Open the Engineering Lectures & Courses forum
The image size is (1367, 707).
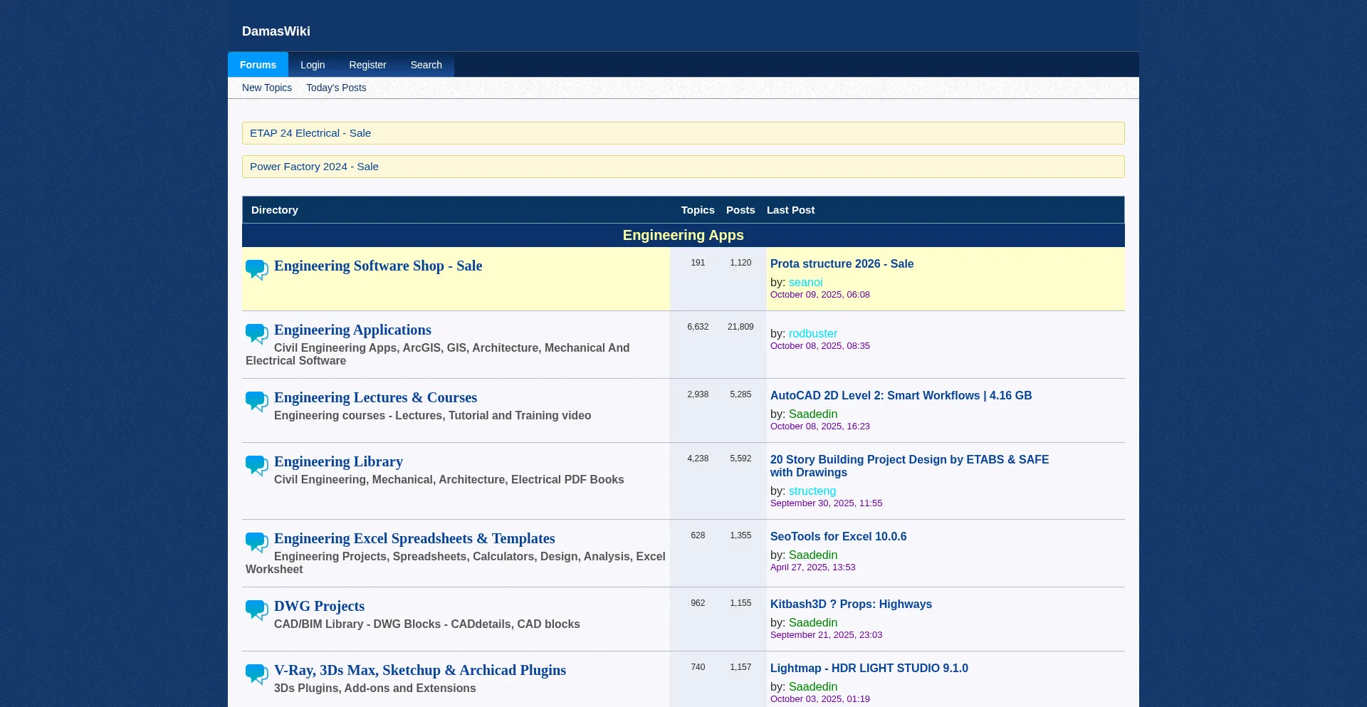coord(375,397)
